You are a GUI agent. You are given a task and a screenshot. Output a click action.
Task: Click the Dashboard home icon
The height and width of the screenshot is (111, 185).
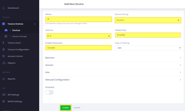click(x=4, y=8)
